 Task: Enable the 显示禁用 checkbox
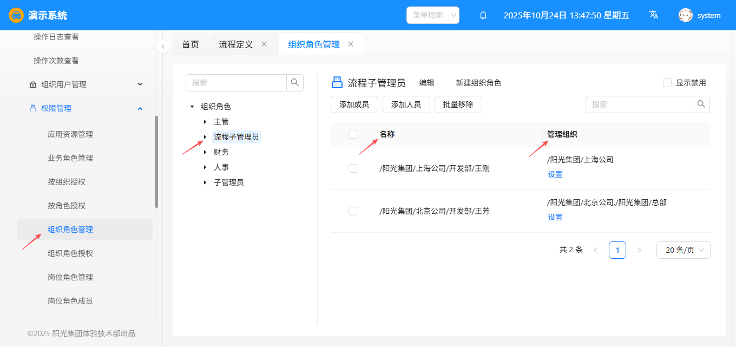[667, 83]
